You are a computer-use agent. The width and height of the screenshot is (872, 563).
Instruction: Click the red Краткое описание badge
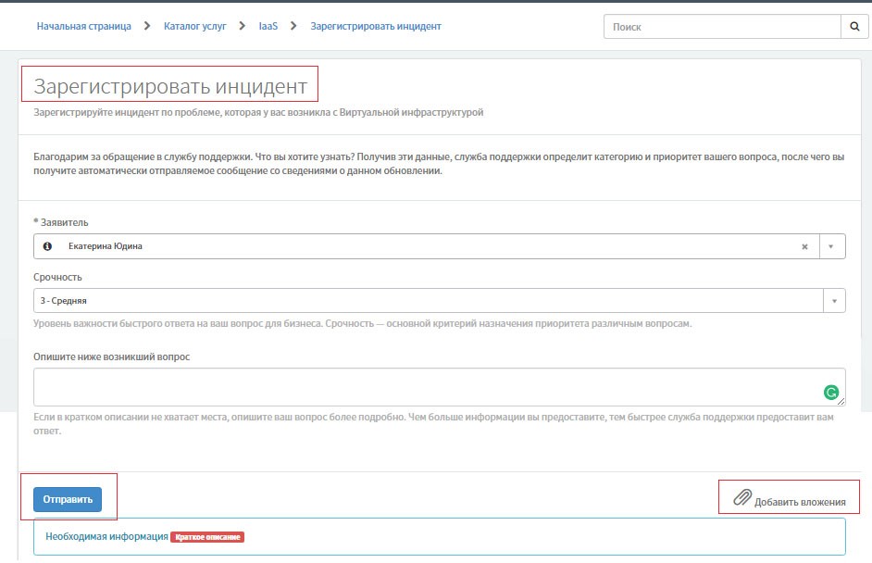pos(207,537)
